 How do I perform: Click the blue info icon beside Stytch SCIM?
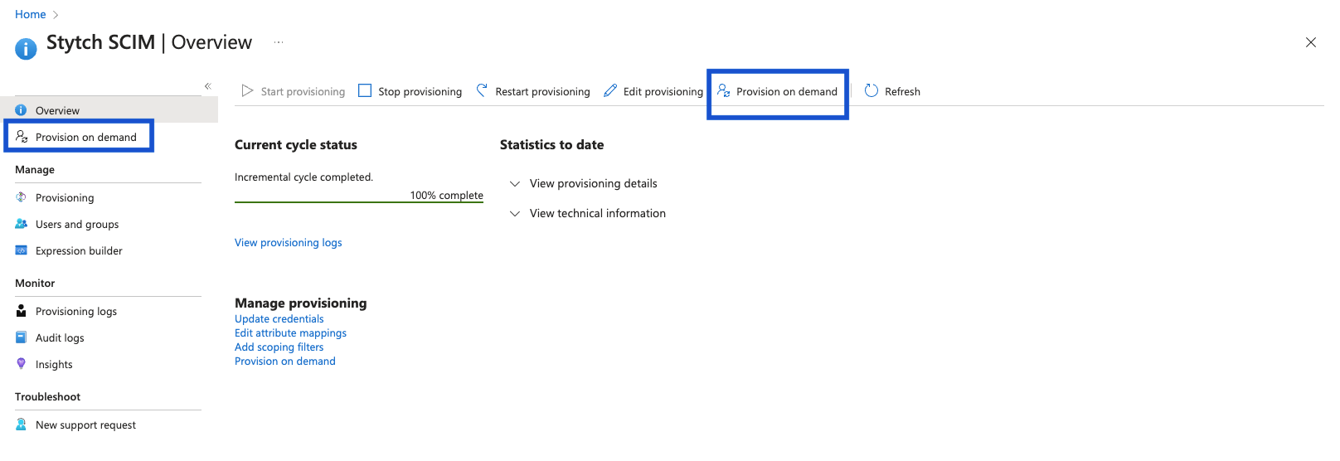coord(26,49)
